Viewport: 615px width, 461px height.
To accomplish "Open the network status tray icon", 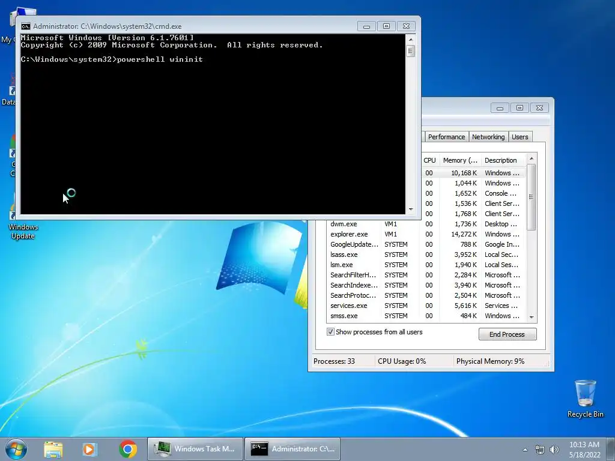I will pos(540,450).
